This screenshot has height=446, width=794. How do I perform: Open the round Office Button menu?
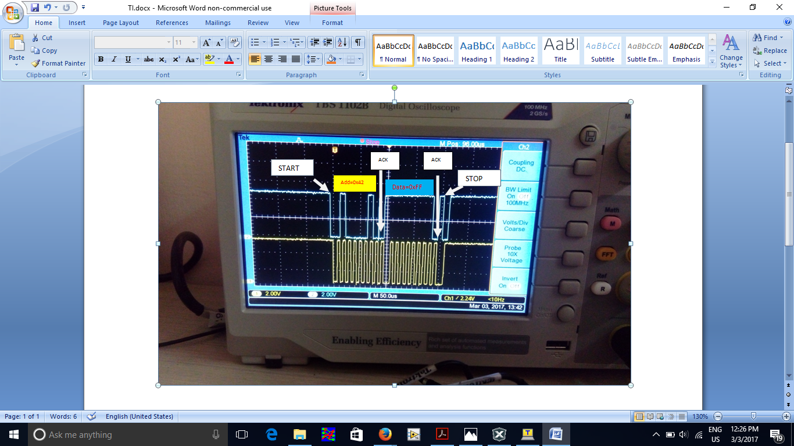pos(13,12)
